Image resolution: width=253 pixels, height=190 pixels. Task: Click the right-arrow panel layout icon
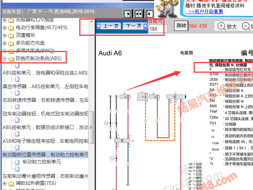click(x=128, y=14)
